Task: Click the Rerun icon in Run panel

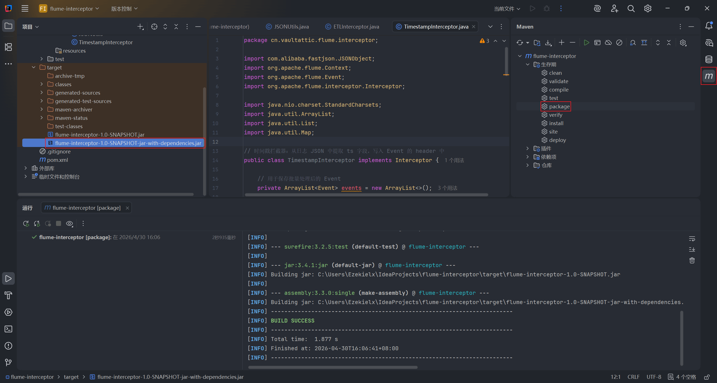Action: point(26,223)
